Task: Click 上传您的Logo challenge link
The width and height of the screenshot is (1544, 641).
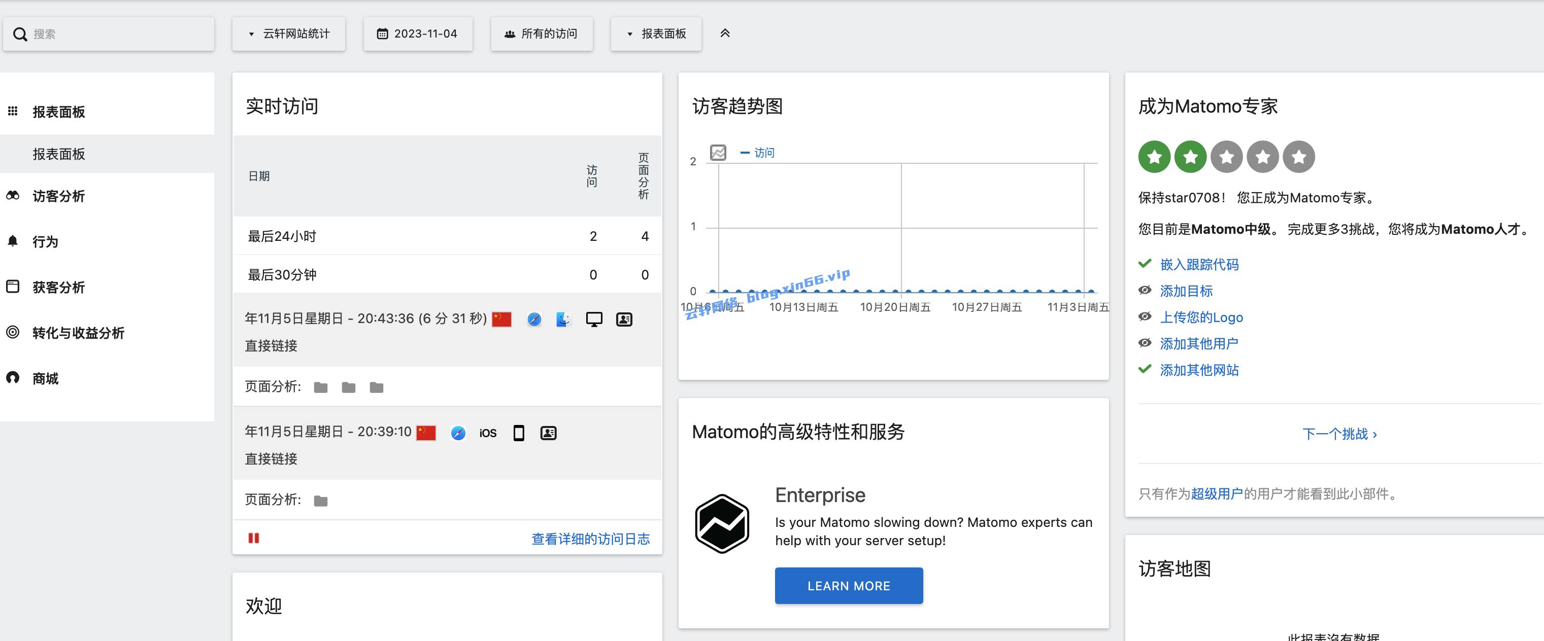Action: pos(1201,317)
